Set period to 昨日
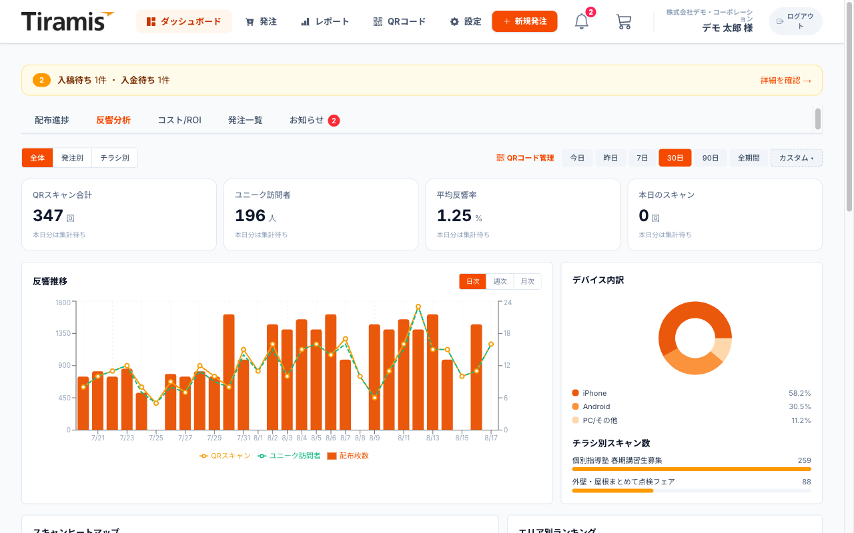The image size is (854, 533). (610, 158)
